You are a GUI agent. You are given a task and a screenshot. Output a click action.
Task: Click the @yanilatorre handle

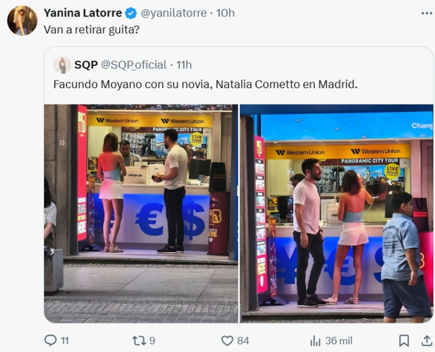coord(173,13)
